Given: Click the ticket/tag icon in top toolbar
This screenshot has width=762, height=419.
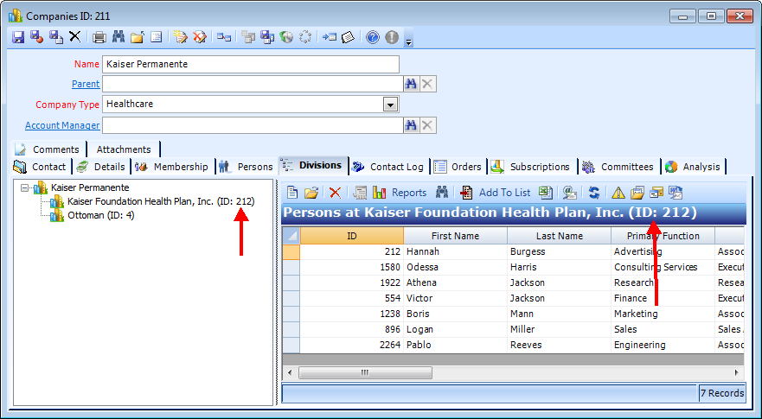Looking at the screenshot, I should click(x=348, y=37).
